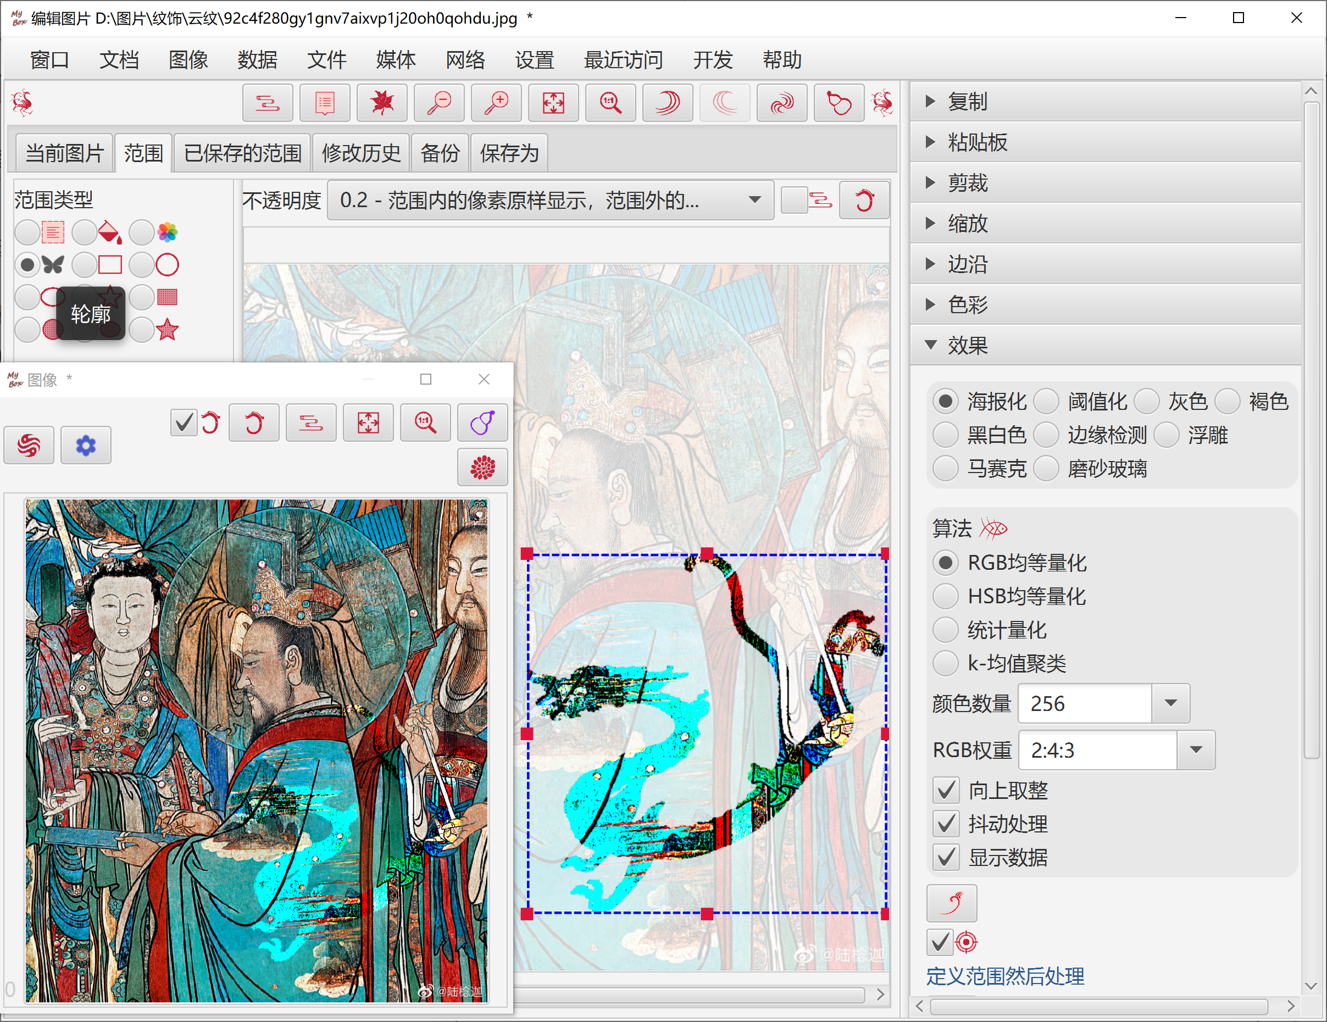Image resolution: width=1327 pixels, height=1022 pixels.
Task: Select the 边缘检测 effect radio button
Action: (x=1046, y=435)
